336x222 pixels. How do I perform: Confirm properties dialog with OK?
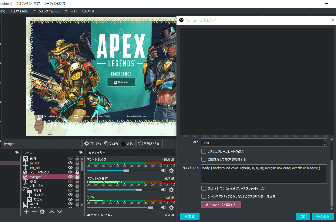coord(303,217)
